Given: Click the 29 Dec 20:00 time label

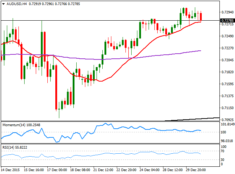Looking at the screenshot, I should (196, 170).
